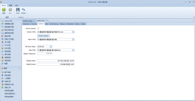Open 人物爆率 icon in management group

[x=2, y=78]
